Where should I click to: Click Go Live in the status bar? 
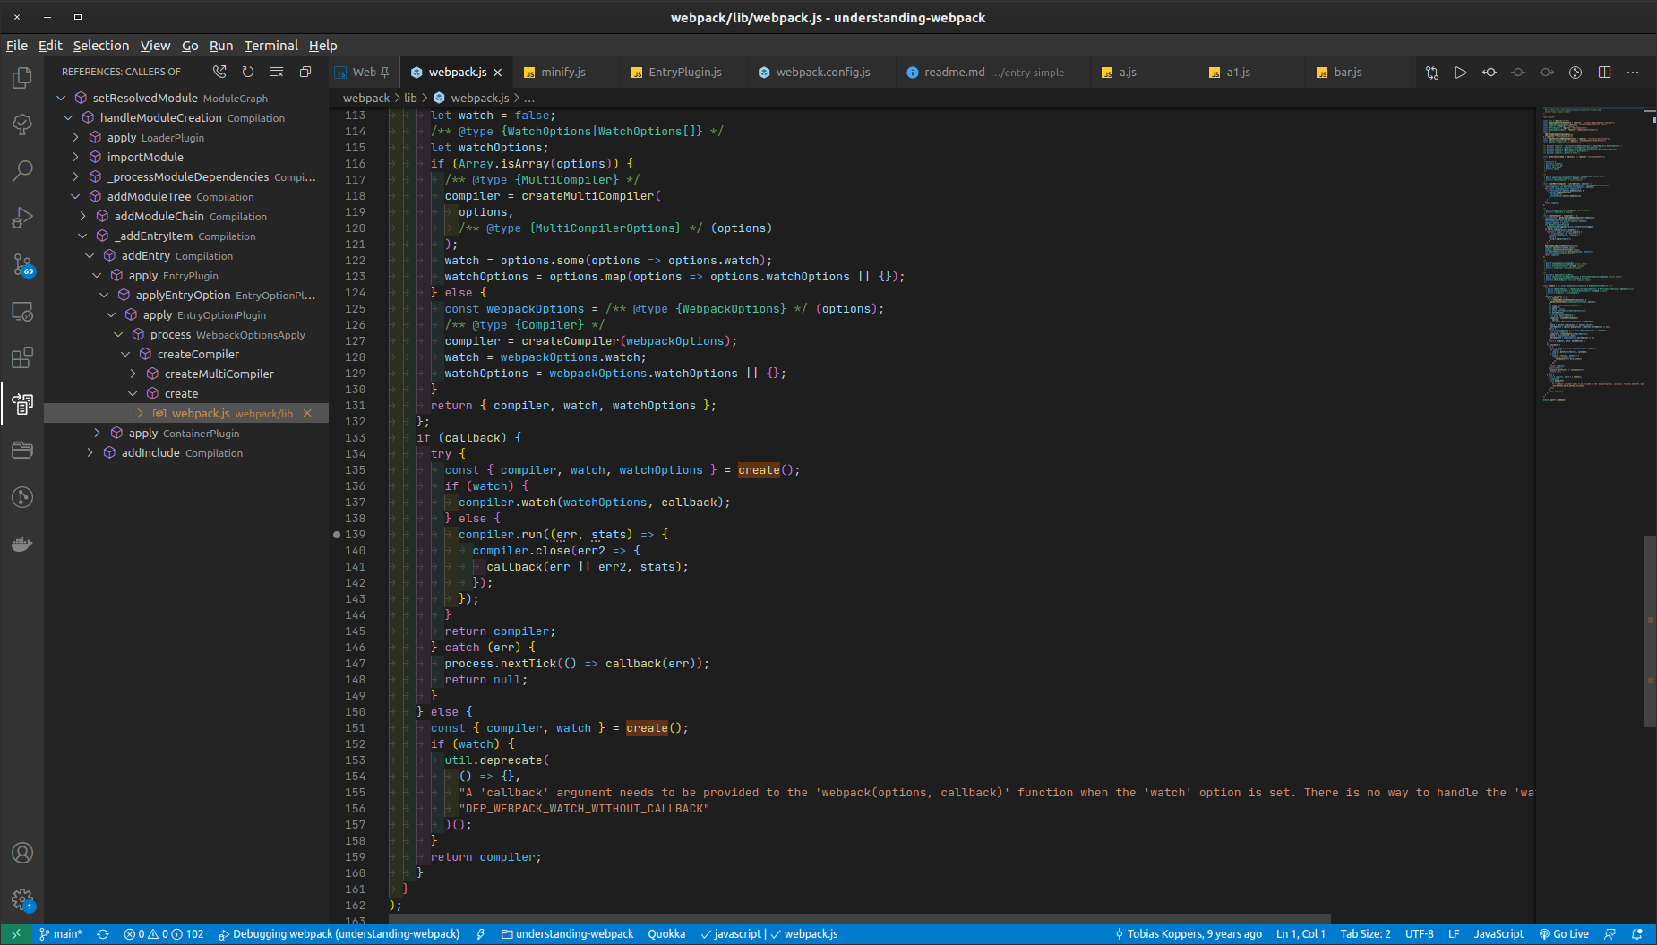[x=1564, y=933]
